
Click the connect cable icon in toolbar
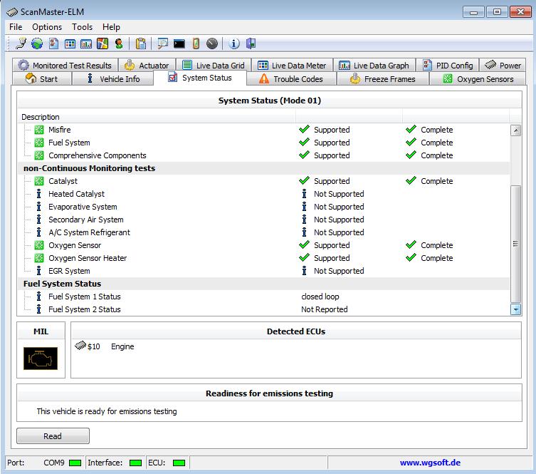21,43
